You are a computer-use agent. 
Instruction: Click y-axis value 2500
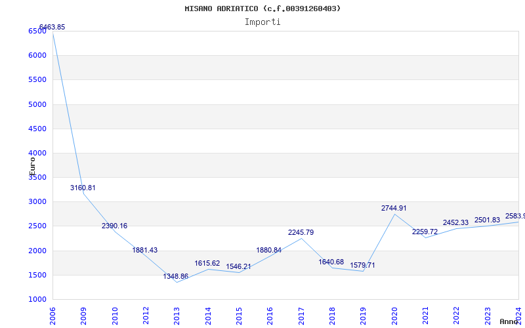click(37, 226)
